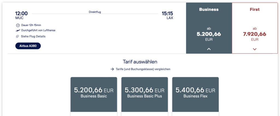The image size is (280, 116).
Task: Click the Airbus A380 aircraft badge
Action: point(28,46)
